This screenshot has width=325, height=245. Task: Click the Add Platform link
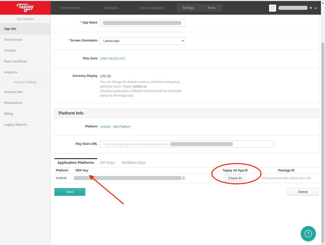122,126
